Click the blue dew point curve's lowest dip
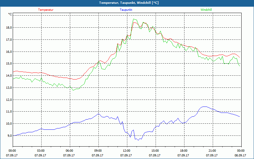Image resolution: width=254 pixels, height=159 pixels. pyautogui.click(x=137, y=140)
